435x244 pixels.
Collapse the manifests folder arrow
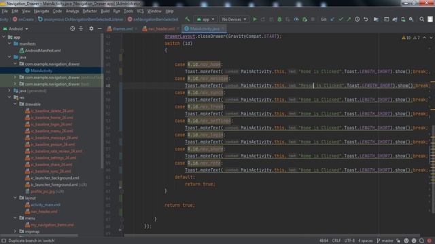tap(10, 43)
